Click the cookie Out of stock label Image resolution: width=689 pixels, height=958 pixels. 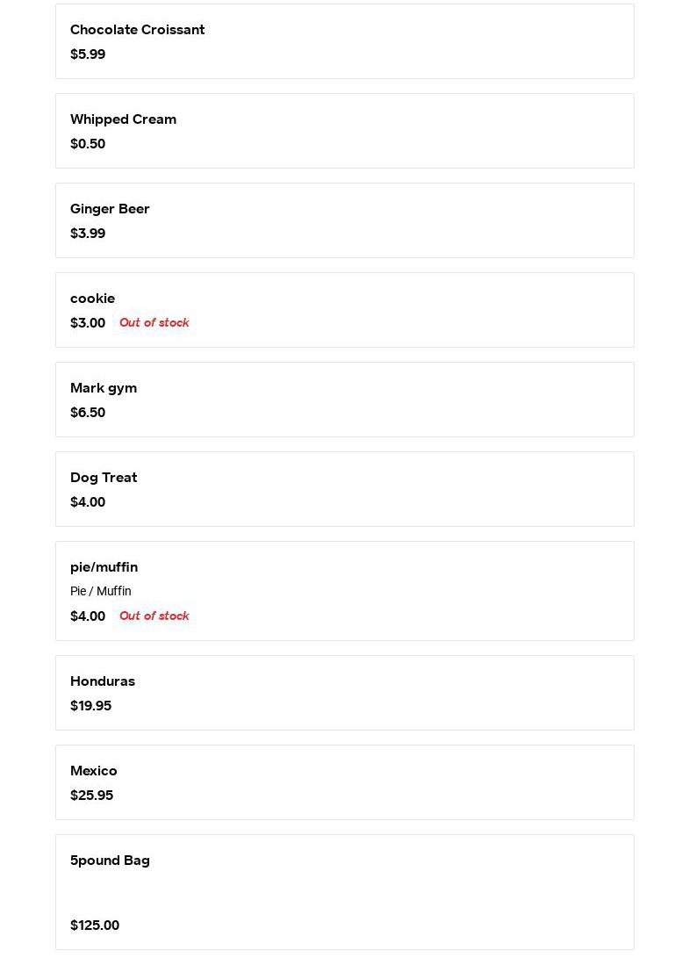click(154, 323)
